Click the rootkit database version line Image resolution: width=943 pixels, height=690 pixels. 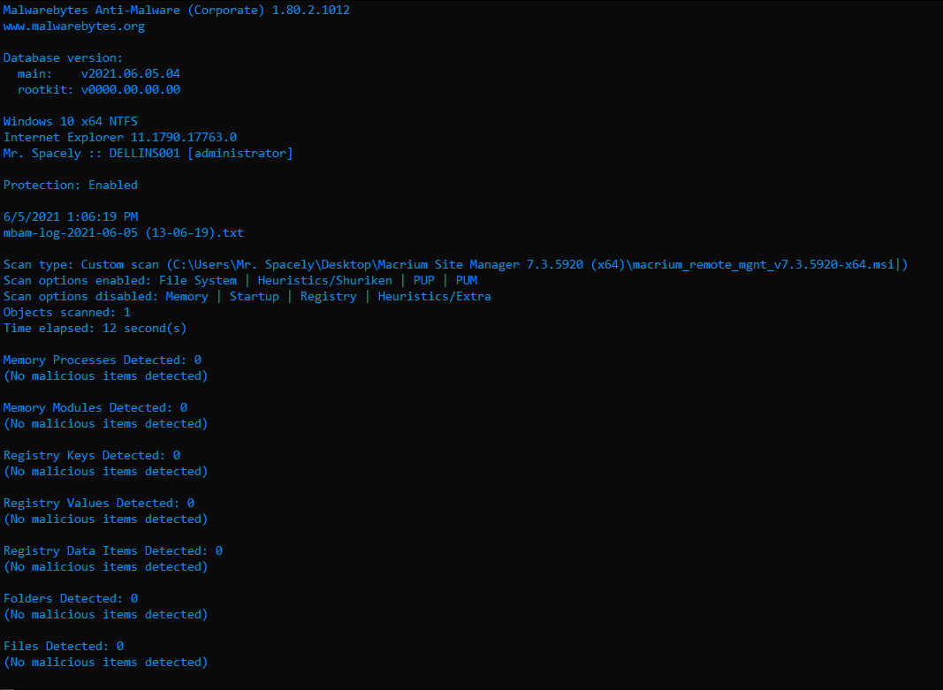[99, 89]
